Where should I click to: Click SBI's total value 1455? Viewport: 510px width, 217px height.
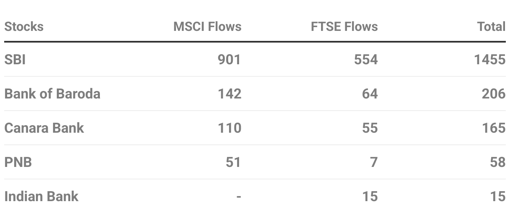pyautogui.click(x=490, y=60)
